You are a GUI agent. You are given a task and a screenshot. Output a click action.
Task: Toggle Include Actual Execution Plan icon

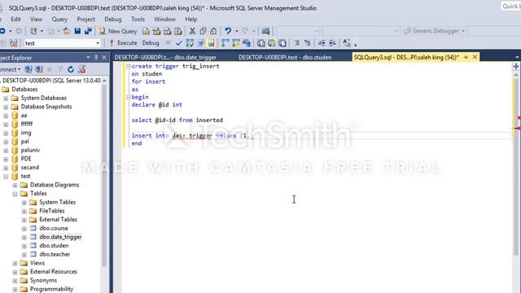[225, 43]
